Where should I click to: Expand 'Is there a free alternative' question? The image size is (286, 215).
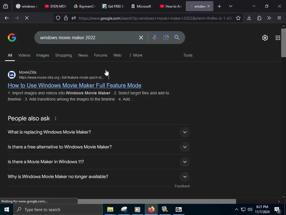tap(99, 147)
